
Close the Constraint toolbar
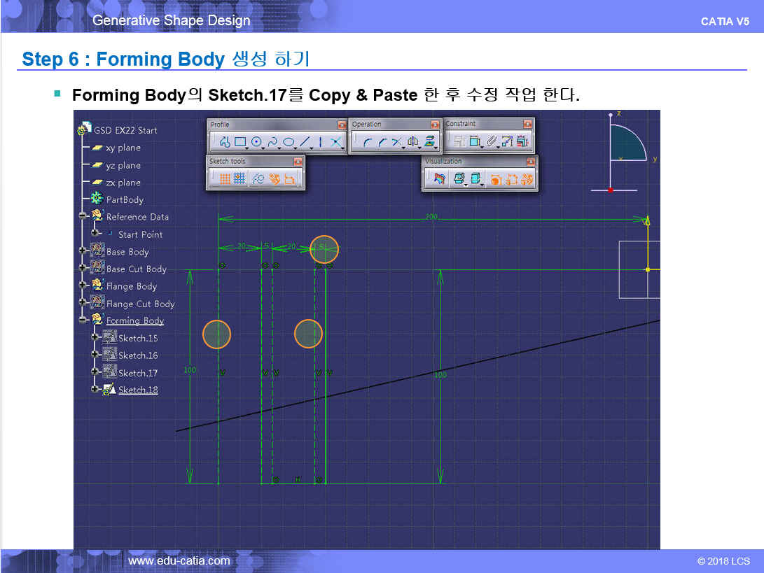tap(527, 125)
